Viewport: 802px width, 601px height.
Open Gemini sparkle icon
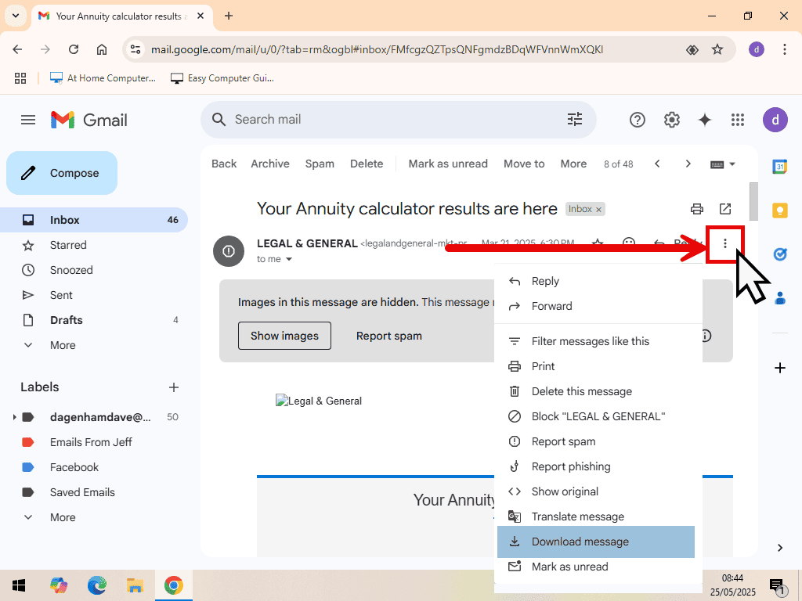705,120
